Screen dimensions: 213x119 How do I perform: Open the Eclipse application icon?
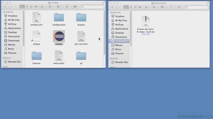point(59,36)
